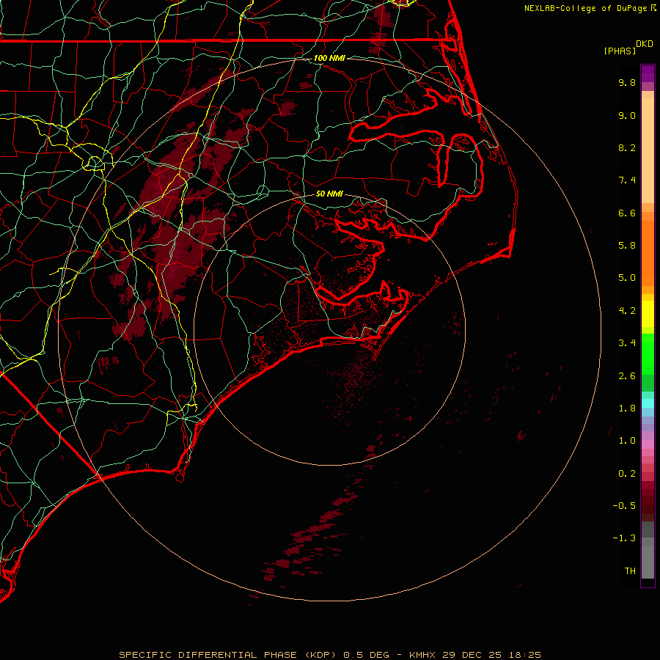Click the -0.5 scale label
The height and width of the screenshot is (660, 660).
click(x=624, y=506)
